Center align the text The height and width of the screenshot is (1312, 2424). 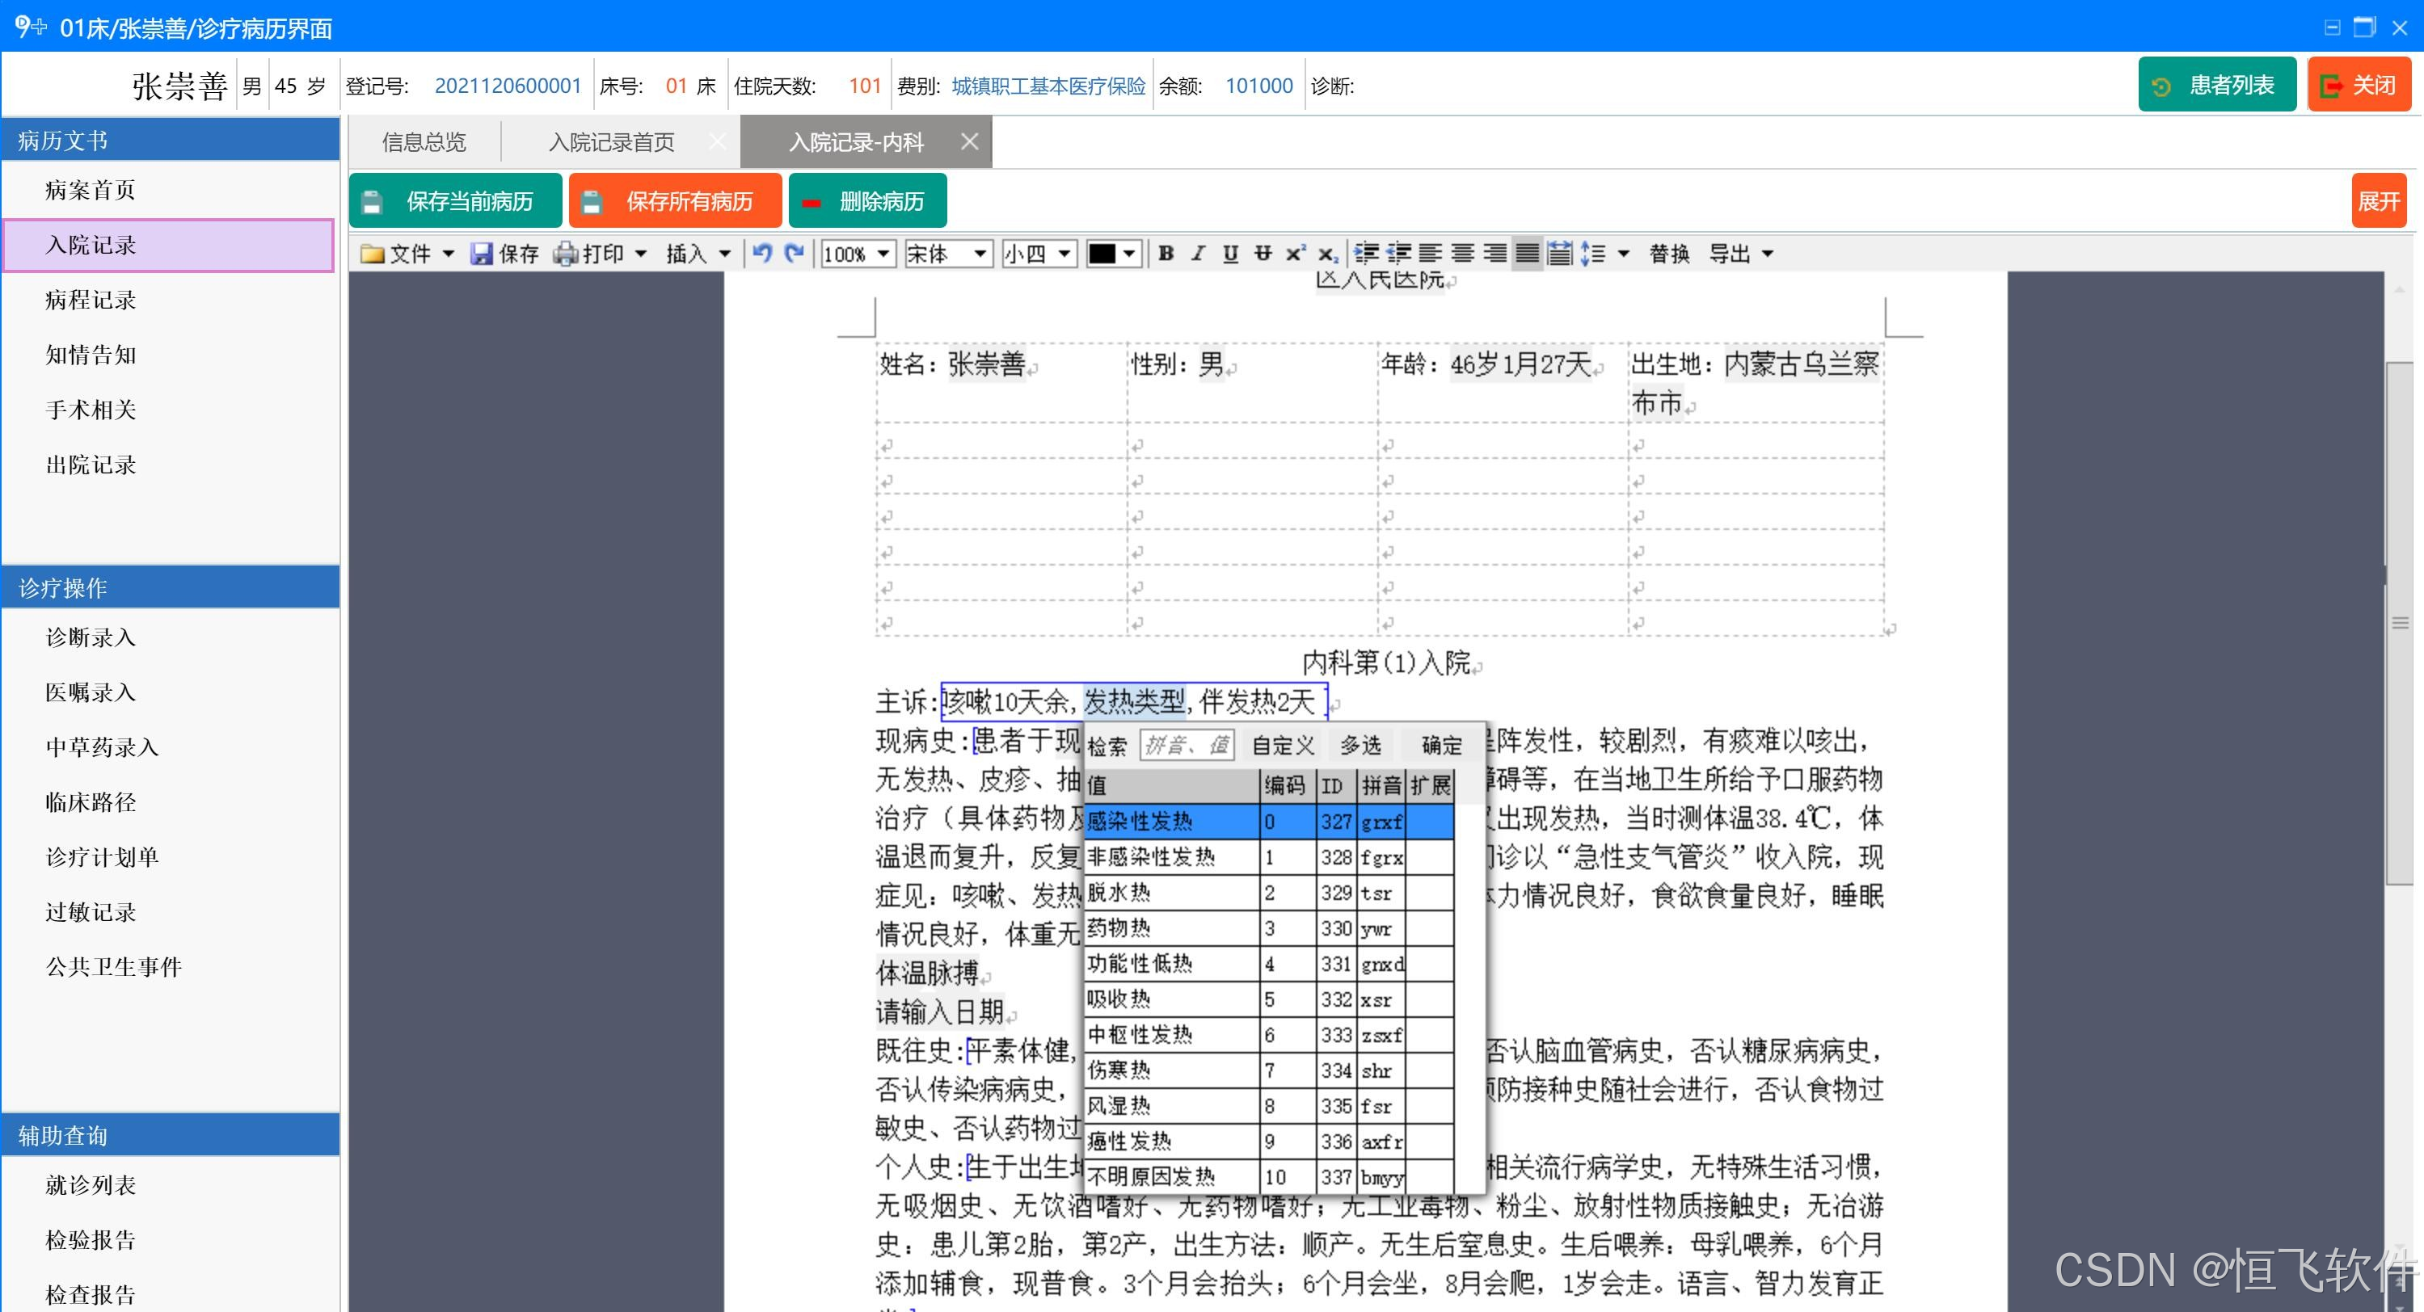click(x=1462, y=253)
